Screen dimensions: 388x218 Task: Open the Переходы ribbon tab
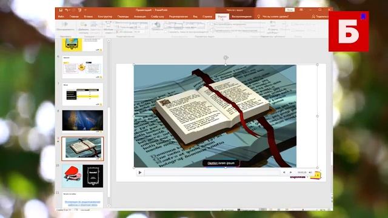123,16
